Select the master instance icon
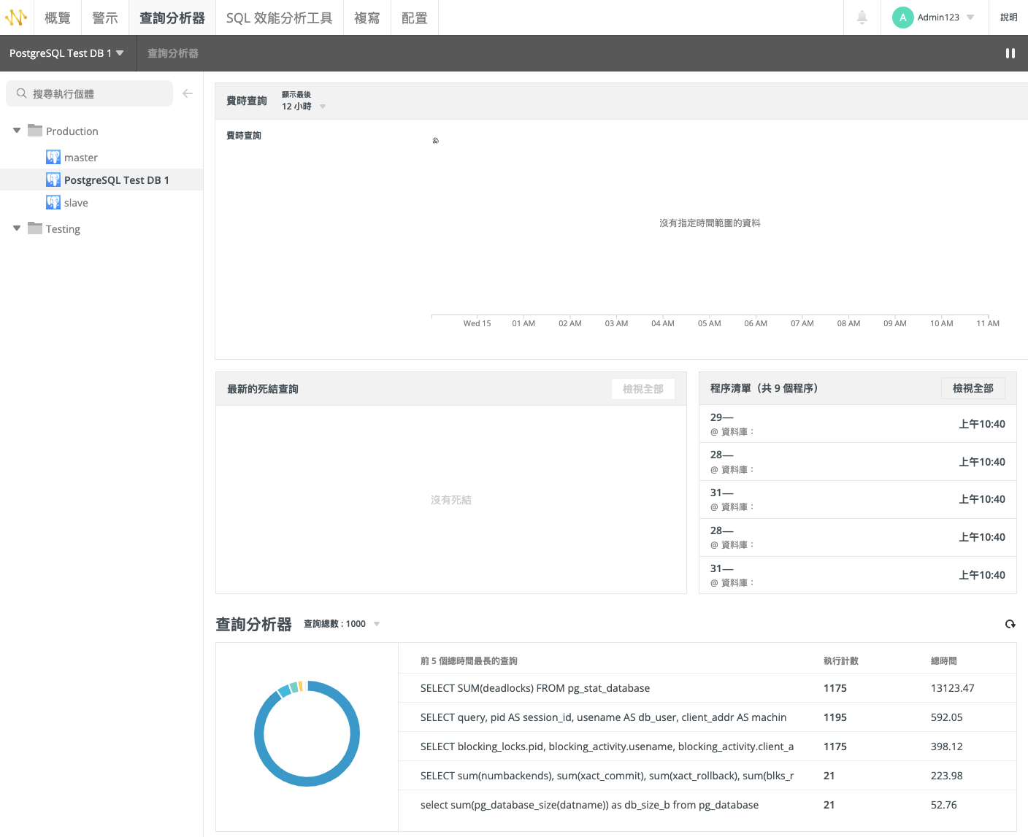 [53, 157]
